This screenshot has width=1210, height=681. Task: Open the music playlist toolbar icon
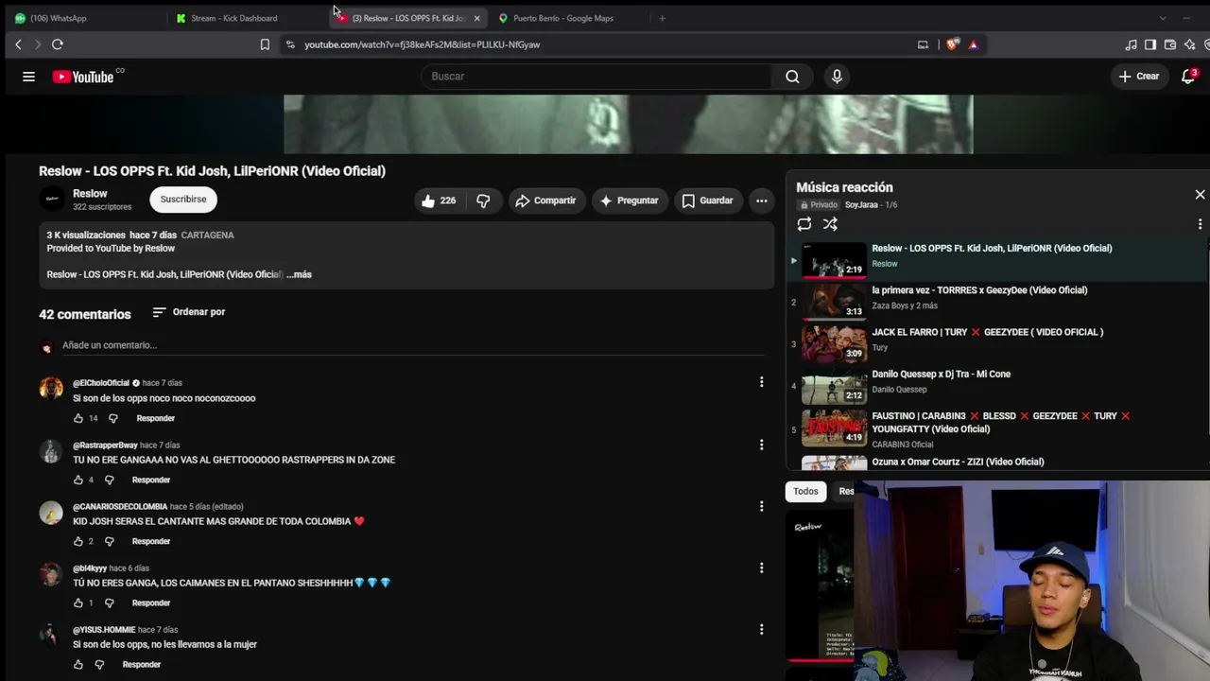click(x=1131, y=44)
